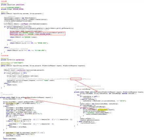Click the 'TbUserExample example = new TbUserExample()' line

tap(20, 18)
